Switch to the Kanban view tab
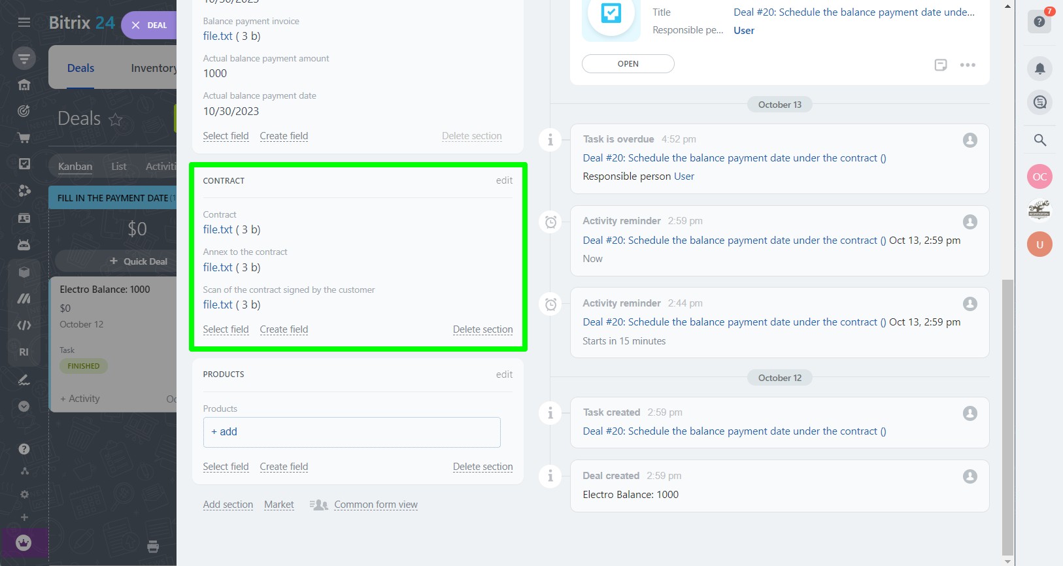Viewport: 1063px width, 566px height. [75, 167]
